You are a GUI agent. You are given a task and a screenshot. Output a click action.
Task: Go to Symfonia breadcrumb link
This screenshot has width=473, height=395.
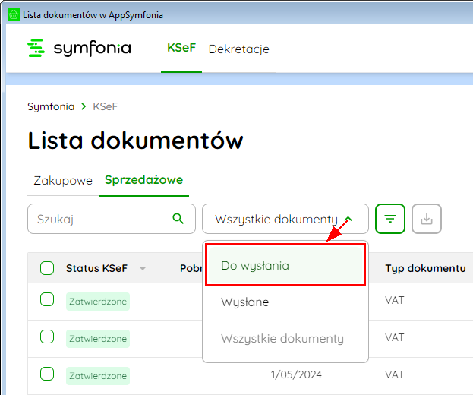click(51, 106)
